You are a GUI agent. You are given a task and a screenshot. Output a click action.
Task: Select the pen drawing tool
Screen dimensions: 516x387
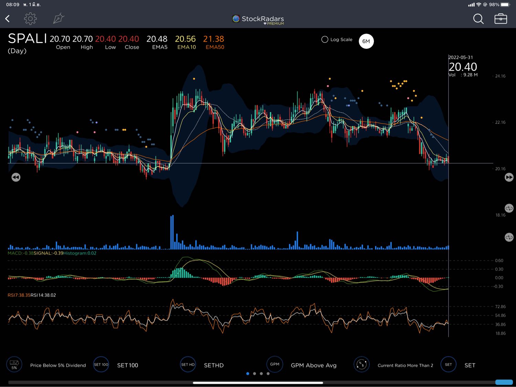(x=58, y=19)
